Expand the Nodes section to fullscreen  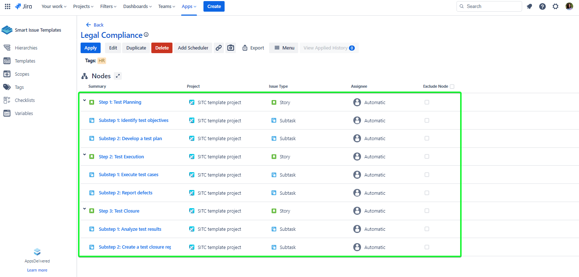coord(118,76)
